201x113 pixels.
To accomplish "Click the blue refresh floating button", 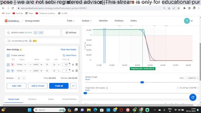I will (193, 97).
